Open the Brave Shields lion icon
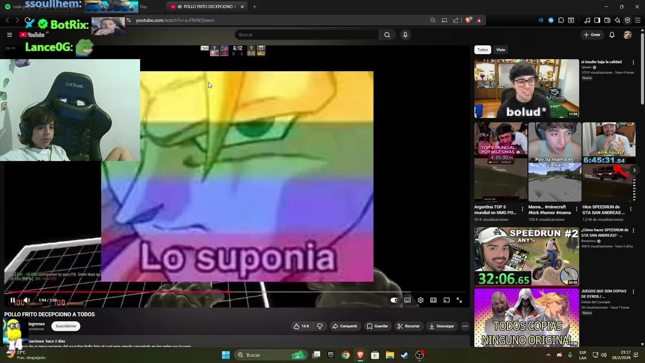645x363 pixels. [x=468, y=20]
